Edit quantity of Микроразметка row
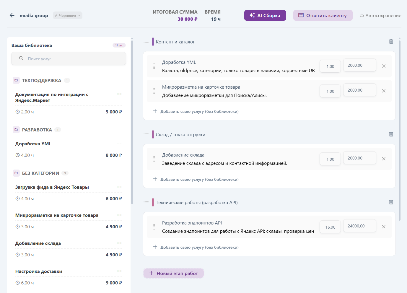Viewport: 407px width, 293px height. point(330,91)
